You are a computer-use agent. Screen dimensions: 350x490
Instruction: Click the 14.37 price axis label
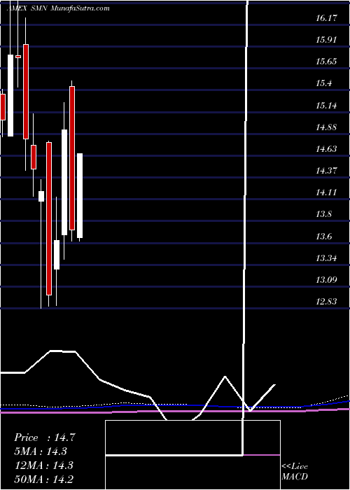tap(327, 171)
